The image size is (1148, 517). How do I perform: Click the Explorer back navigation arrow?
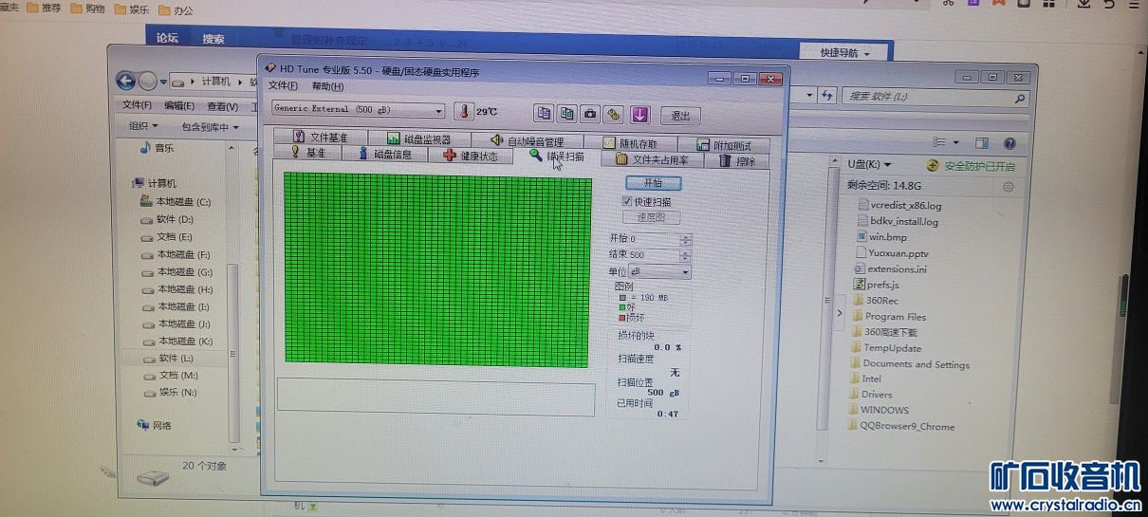[125, 81]
